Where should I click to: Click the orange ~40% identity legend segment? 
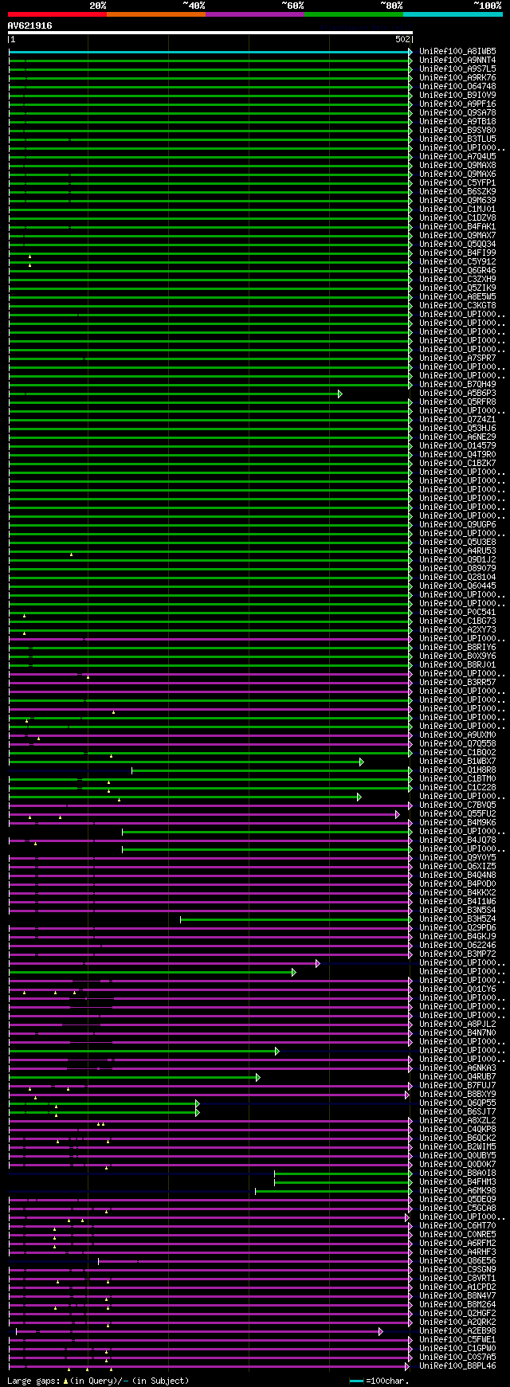click(156, 14)
